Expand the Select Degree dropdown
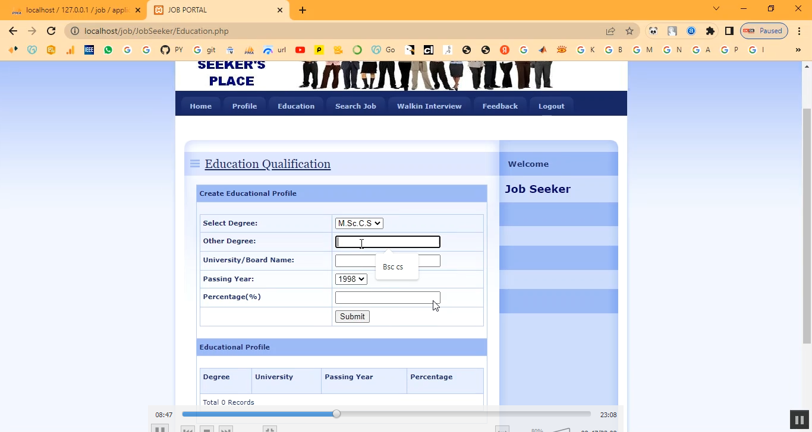The height and width of the screenshot is (432, 812). pyautogui.click(x=359, y=223)
